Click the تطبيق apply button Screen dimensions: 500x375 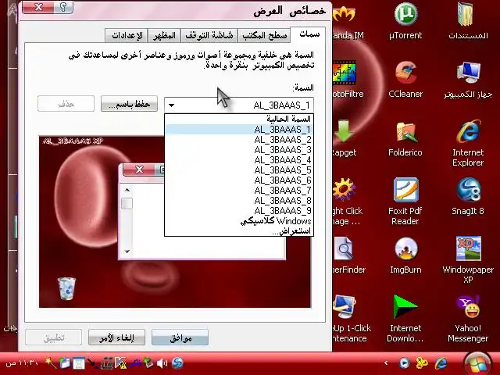coord(54,337)
